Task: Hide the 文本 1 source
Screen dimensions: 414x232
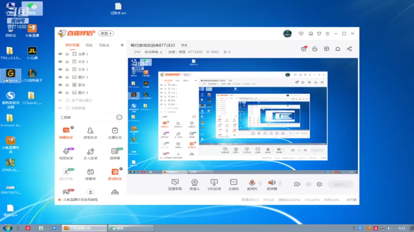Action: tap(60, 70)
